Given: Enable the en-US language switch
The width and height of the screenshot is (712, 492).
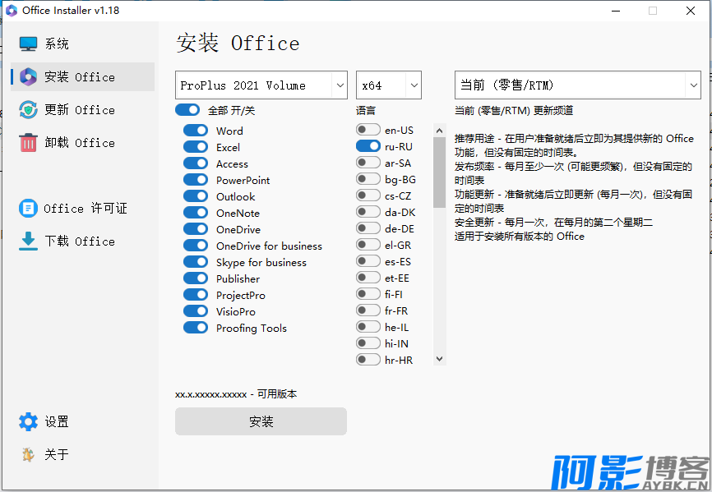Looking at the screenshot, I should click(x=368, y=130).
